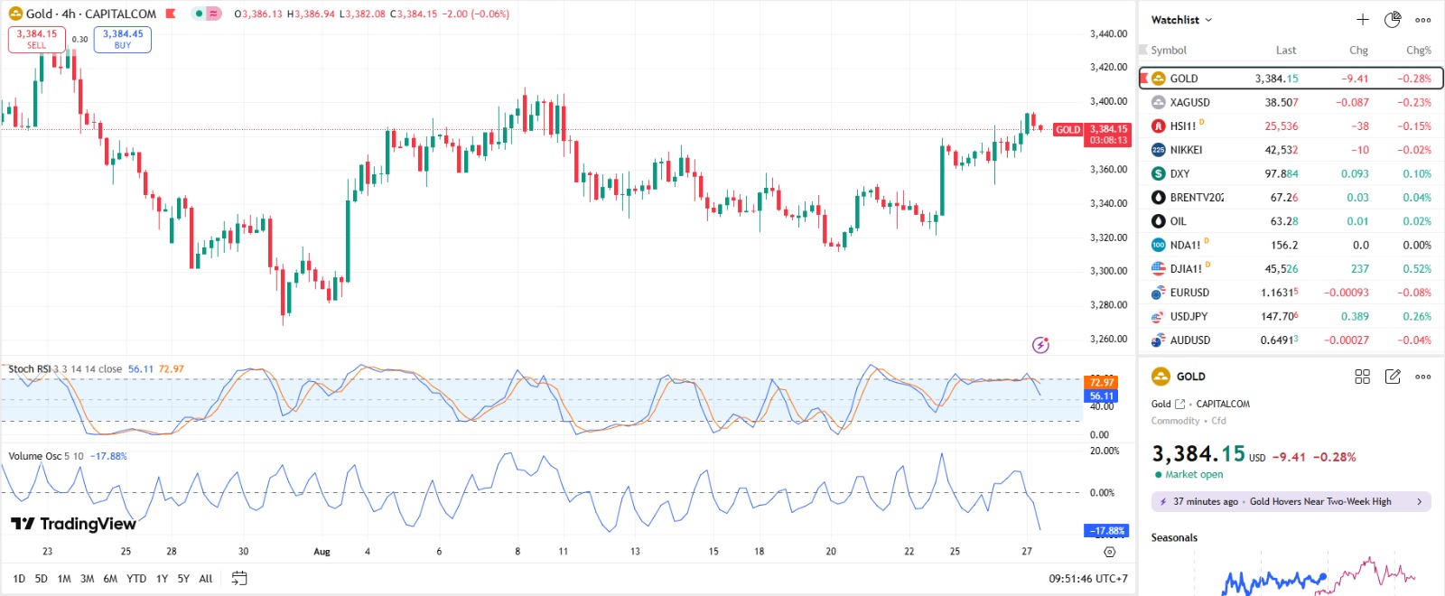
Task: Select the 1M time range
Action: pos(64,579)
